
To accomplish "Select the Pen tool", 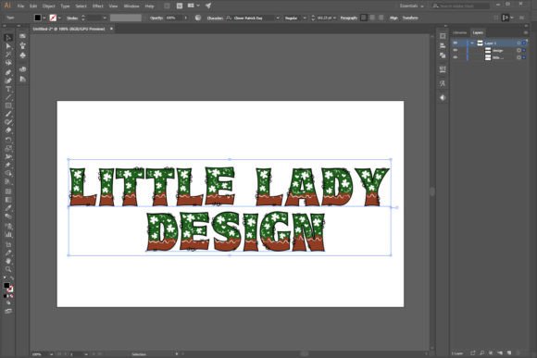I will [x=8, y=72].
